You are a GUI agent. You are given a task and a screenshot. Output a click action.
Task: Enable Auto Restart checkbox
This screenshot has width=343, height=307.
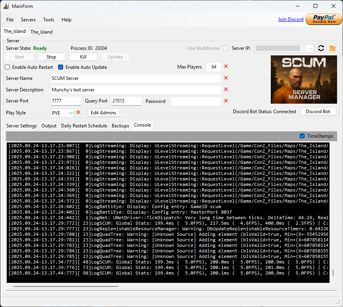click(x=7, y=67)
